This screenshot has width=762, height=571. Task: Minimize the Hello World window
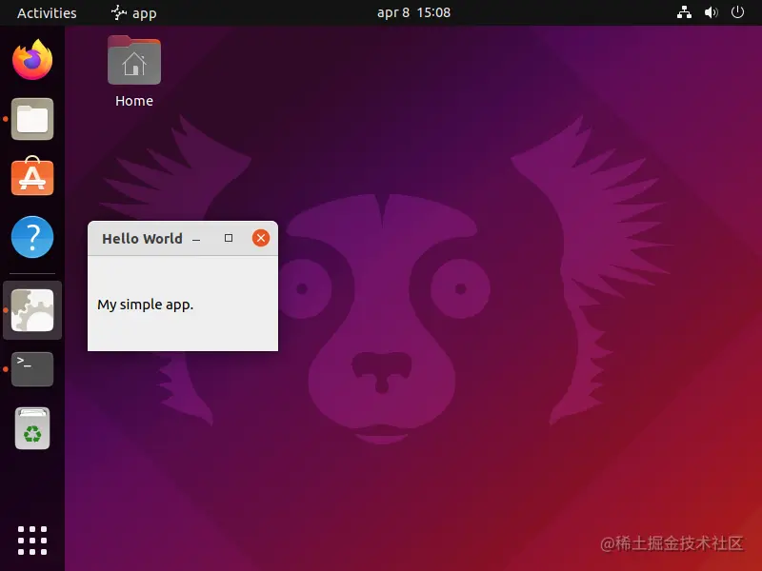click(196, 238)
